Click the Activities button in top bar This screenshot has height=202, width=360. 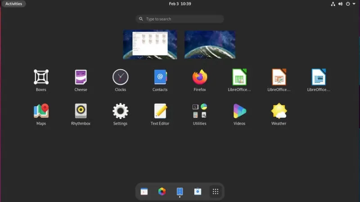(x=13, y=4)
